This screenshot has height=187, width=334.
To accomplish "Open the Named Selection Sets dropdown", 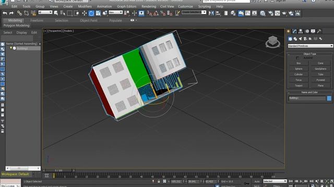I will pyautogui.click(x=194, y=12).
